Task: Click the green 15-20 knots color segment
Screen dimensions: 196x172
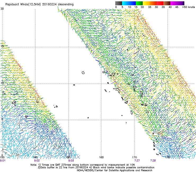Action: (x=139, y=3)
